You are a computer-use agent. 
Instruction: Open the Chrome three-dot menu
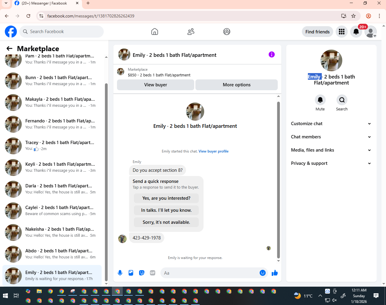(x=379, y=16)
